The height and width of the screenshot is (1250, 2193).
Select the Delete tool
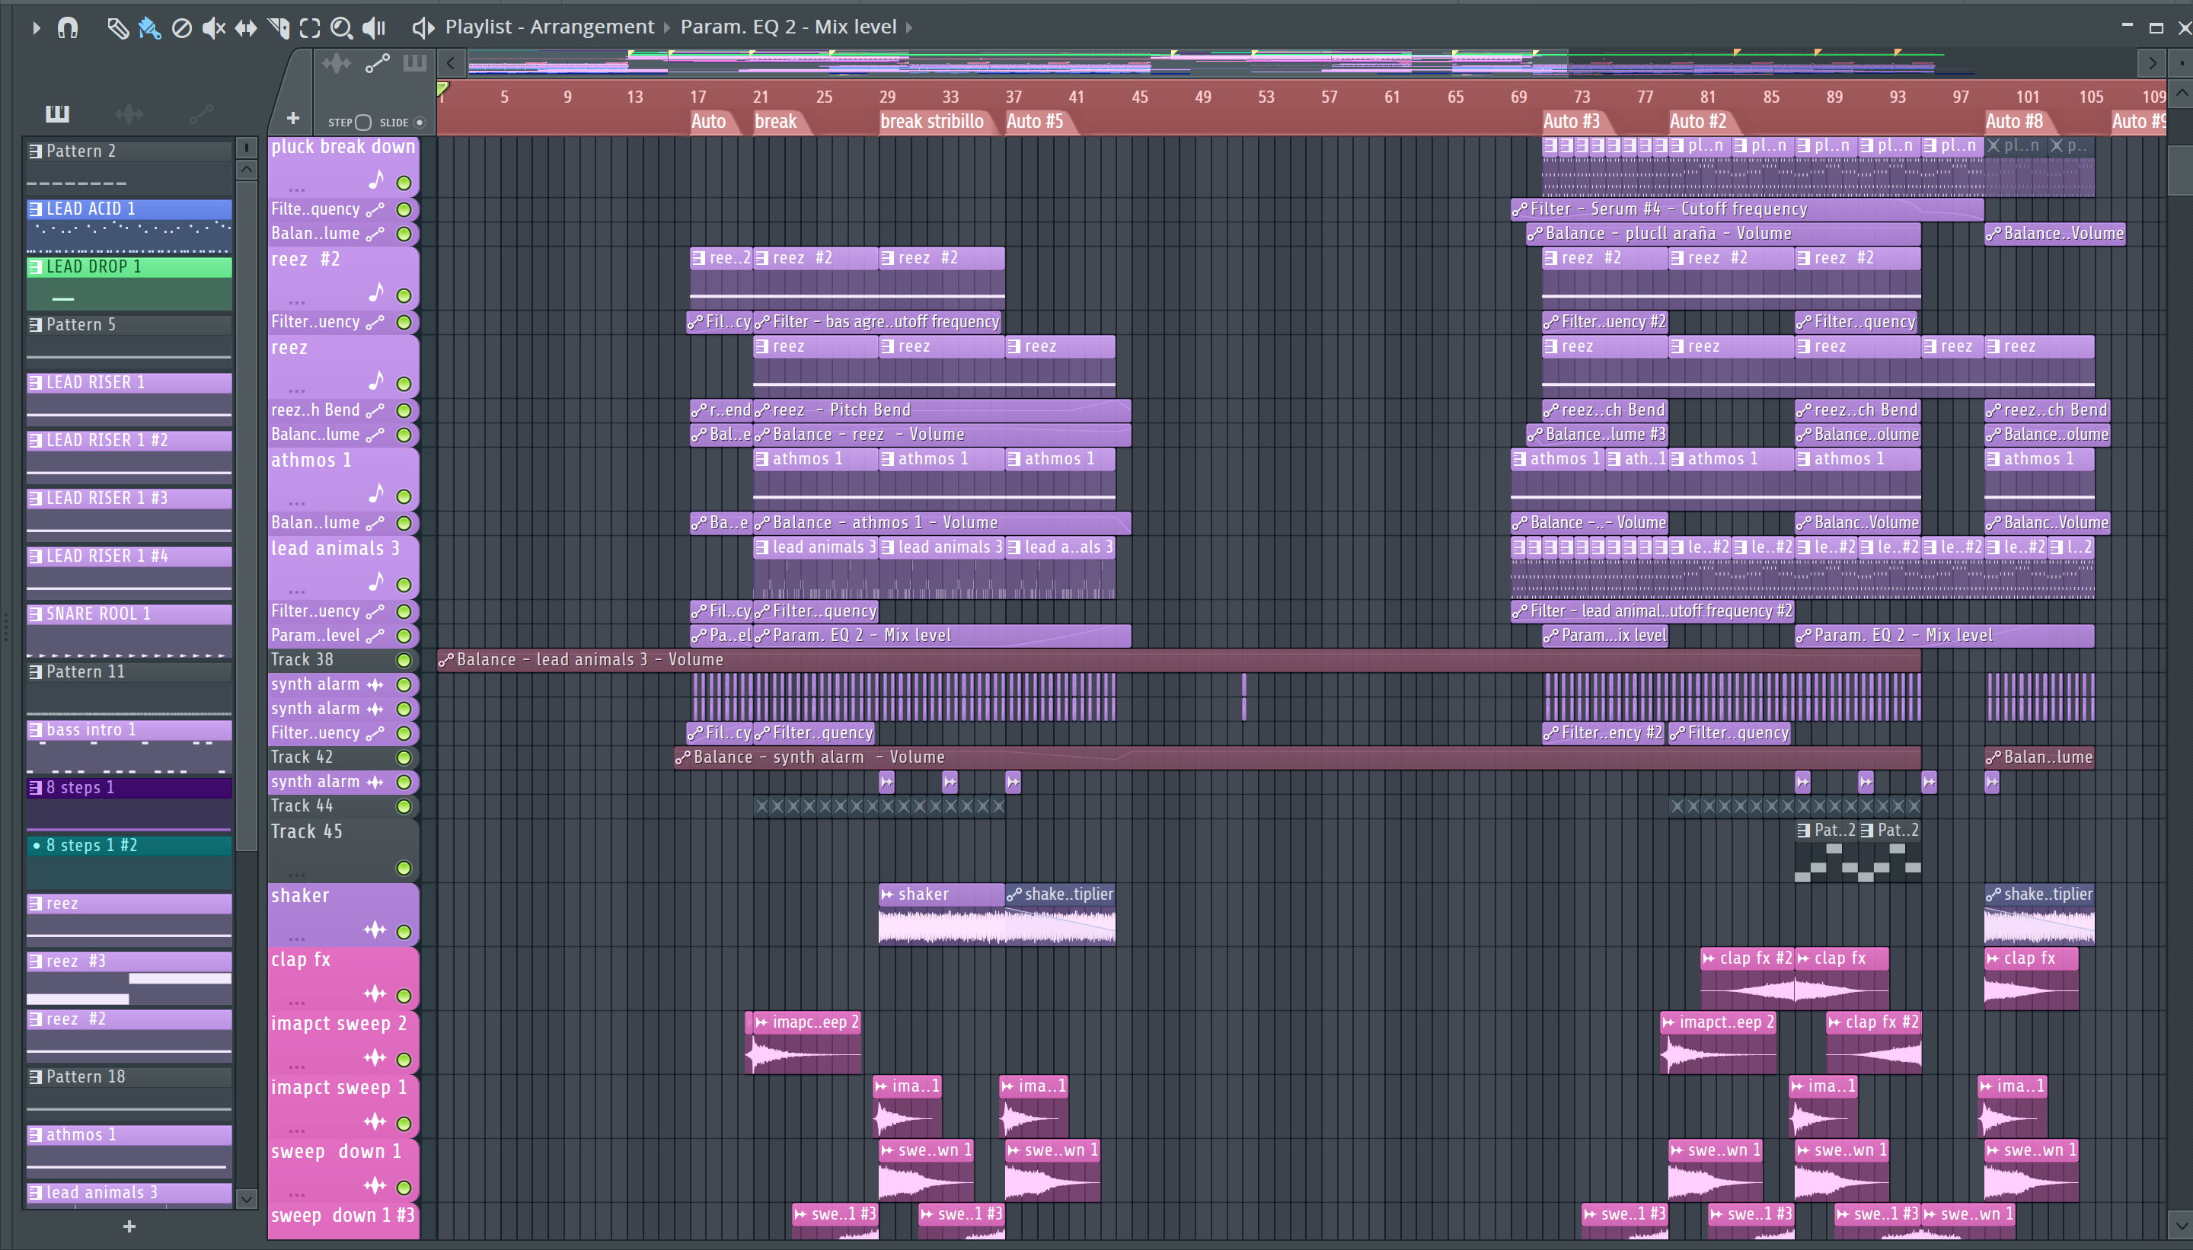coord(181,28)
